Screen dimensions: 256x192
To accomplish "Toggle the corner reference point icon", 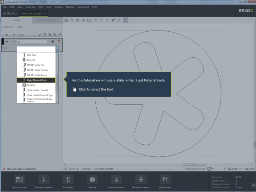I will pos(120,20).
